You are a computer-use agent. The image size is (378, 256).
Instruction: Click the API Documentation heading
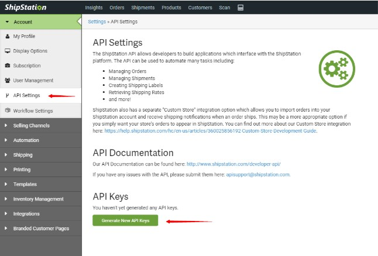(x=133, y=153)
